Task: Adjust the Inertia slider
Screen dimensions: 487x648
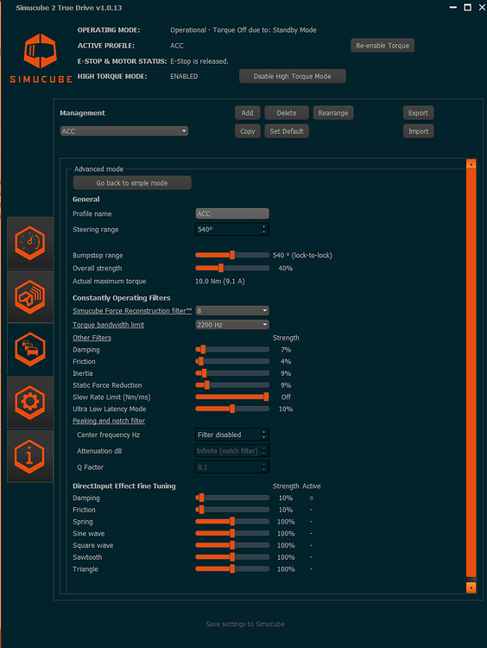Action: [x=232, y=373]
